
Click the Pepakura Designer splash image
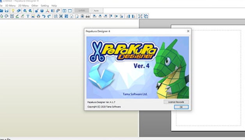tap(138, 67)
